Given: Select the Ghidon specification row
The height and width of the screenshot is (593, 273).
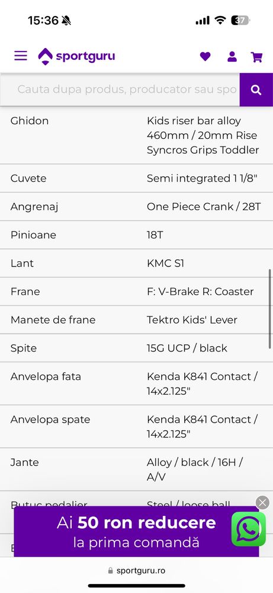Looking at the screenshot, I should tap(136, 135).
